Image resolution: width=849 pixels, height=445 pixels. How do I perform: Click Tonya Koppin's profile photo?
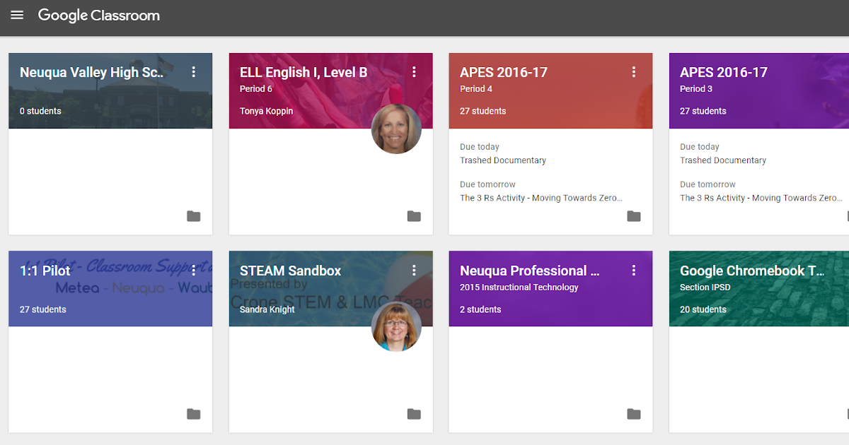click(396, 129)
